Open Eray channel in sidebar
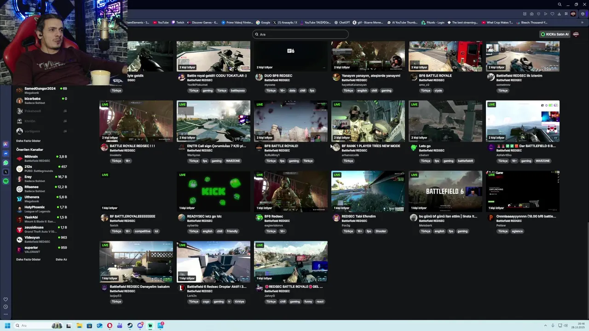The height and width of the screenshot is (331, 589). pyautogui.click(x=42, y=179)
